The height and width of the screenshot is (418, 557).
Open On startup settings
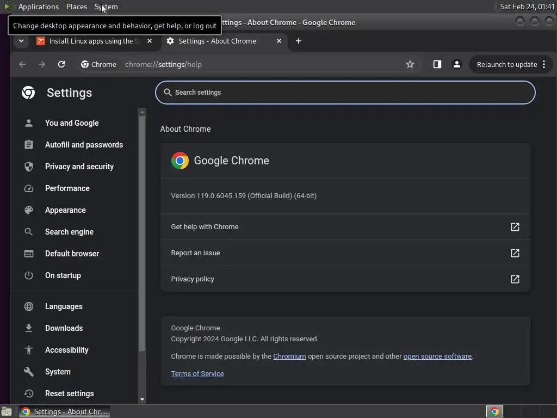click(63, 275)
